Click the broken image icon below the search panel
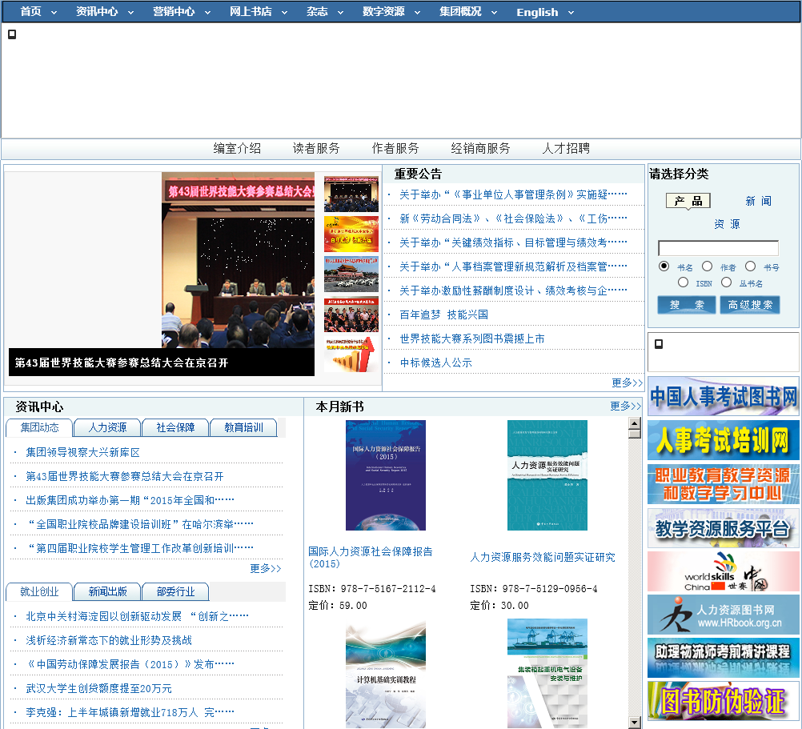The width and height of the screenshot is (802, 729). point(659,344)
